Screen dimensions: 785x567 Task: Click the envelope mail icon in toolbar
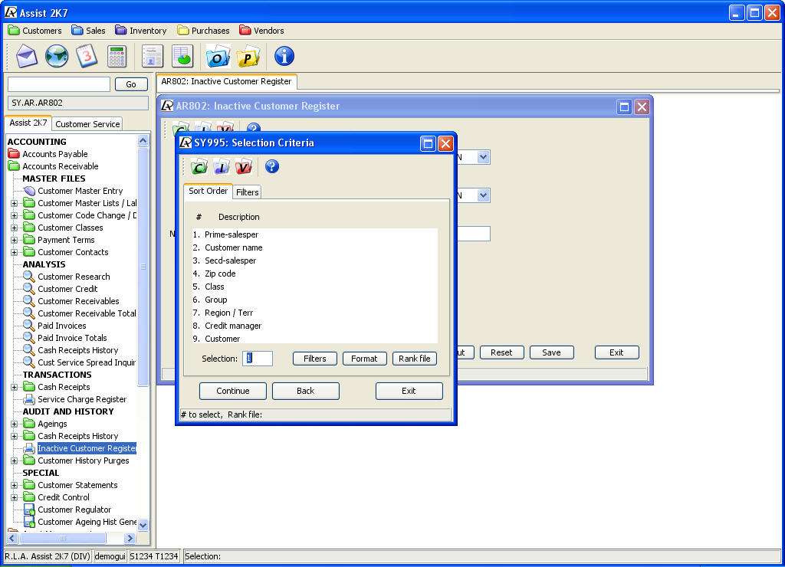(27, 57)
